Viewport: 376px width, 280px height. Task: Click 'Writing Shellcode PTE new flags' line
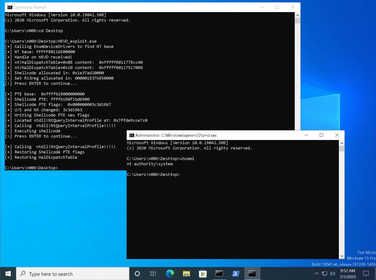(x=47, y=115)
